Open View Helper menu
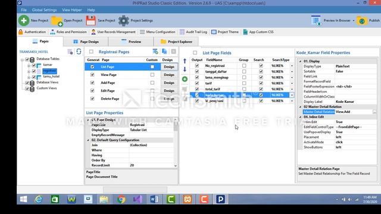 coord(72,10)
